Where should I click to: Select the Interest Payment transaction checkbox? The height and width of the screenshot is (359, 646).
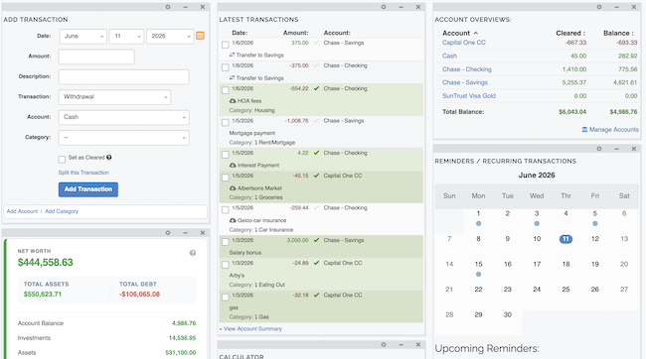[x=226, y=155]
